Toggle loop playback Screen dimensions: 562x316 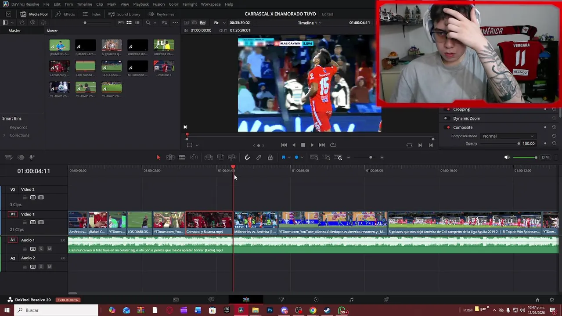333,145
